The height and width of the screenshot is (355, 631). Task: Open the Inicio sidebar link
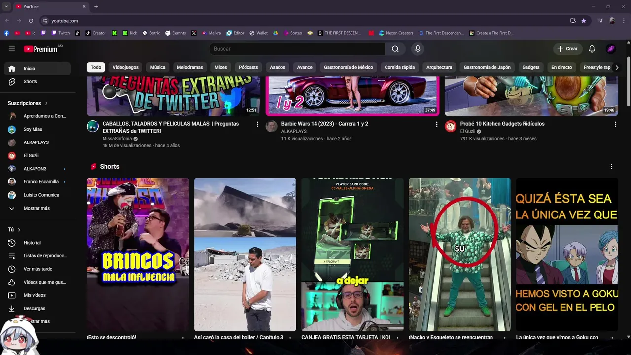click(x=37, y=69)
